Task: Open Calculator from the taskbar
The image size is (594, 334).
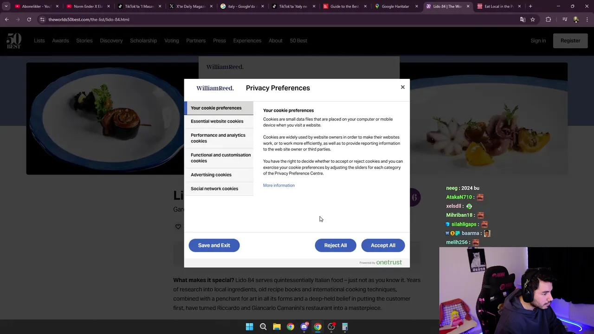Action: (x=345, y=327)
